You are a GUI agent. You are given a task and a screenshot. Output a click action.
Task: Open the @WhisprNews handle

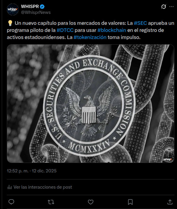point(36,12)
